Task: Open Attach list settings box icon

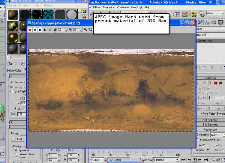Action: pos(208,150)
